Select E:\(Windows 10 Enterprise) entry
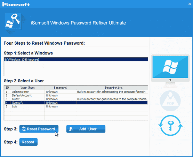193x157 pixels. point(76,59)
